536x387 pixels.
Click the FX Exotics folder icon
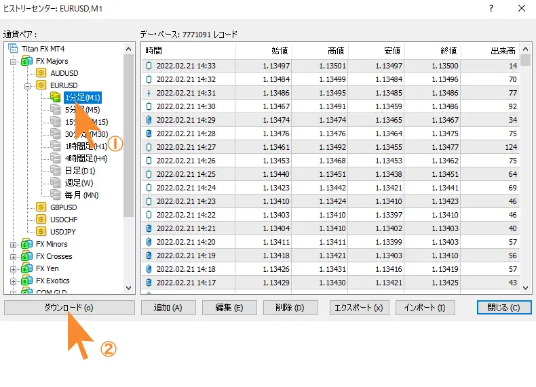coord(26,281)
